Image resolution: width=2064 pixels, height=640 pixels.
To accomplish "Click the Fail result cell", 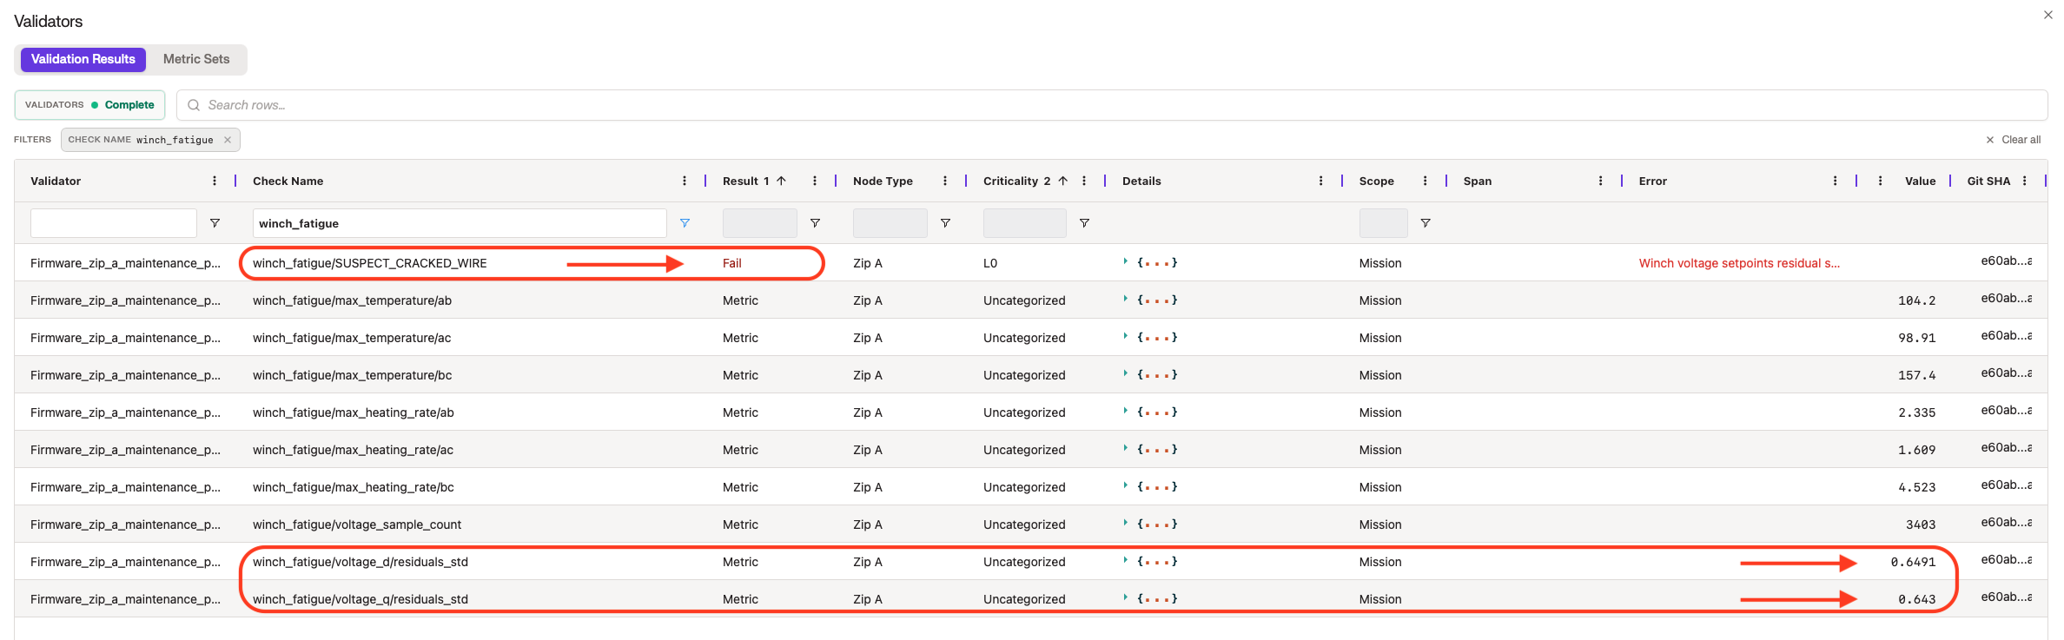I will click(732, 263).
